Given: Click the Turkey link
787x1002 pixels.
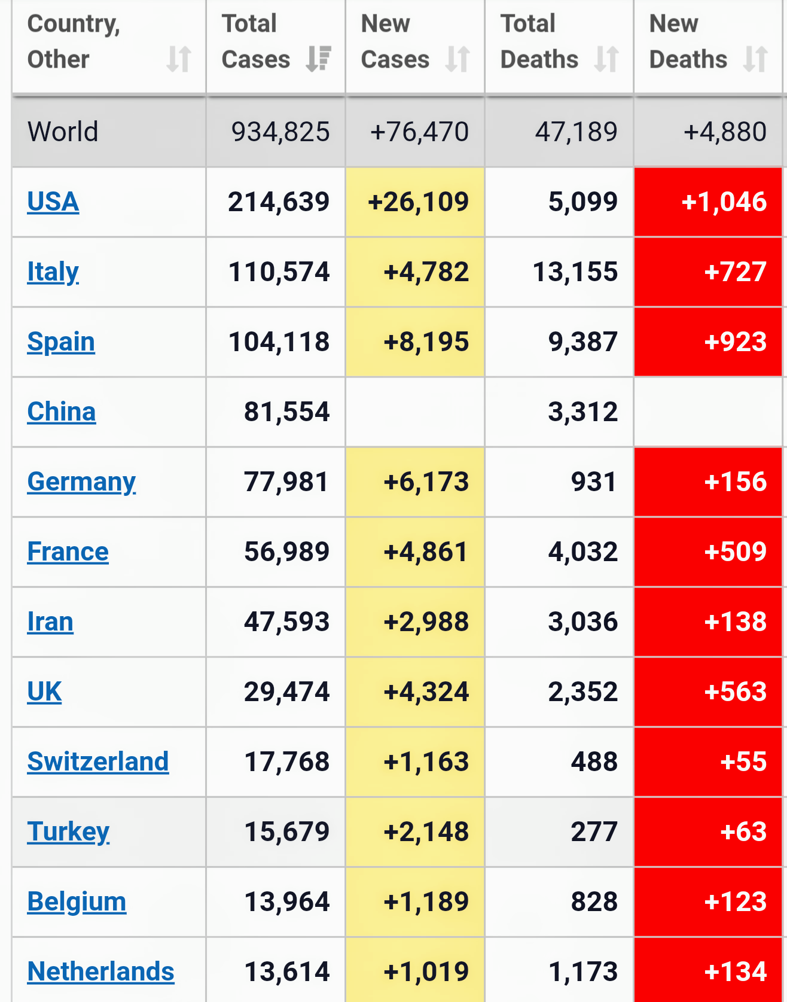Looking at the screenshot, I should point(68,832).
